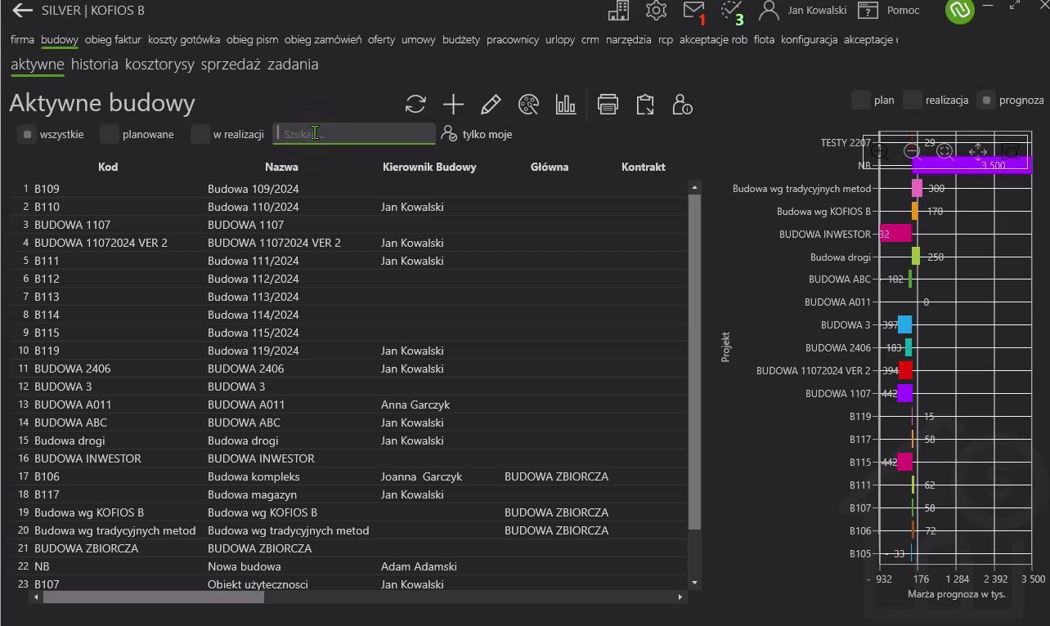
Task: Click the Szukaj search field
Action: point(354,133)
